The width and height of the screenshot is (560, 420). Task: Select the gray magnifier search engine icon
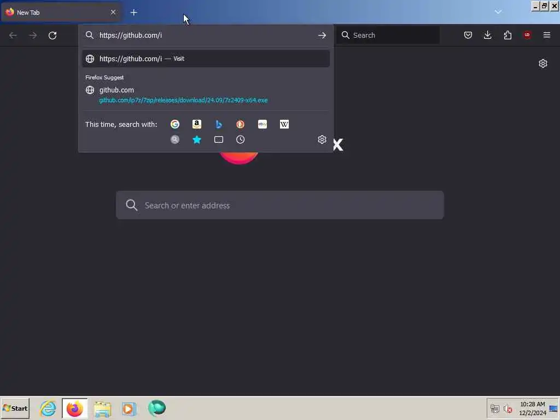coord(175,139)
